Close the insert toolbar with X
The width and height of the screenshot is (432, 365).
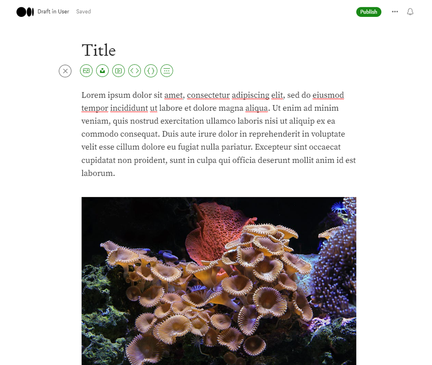point(65,71)
